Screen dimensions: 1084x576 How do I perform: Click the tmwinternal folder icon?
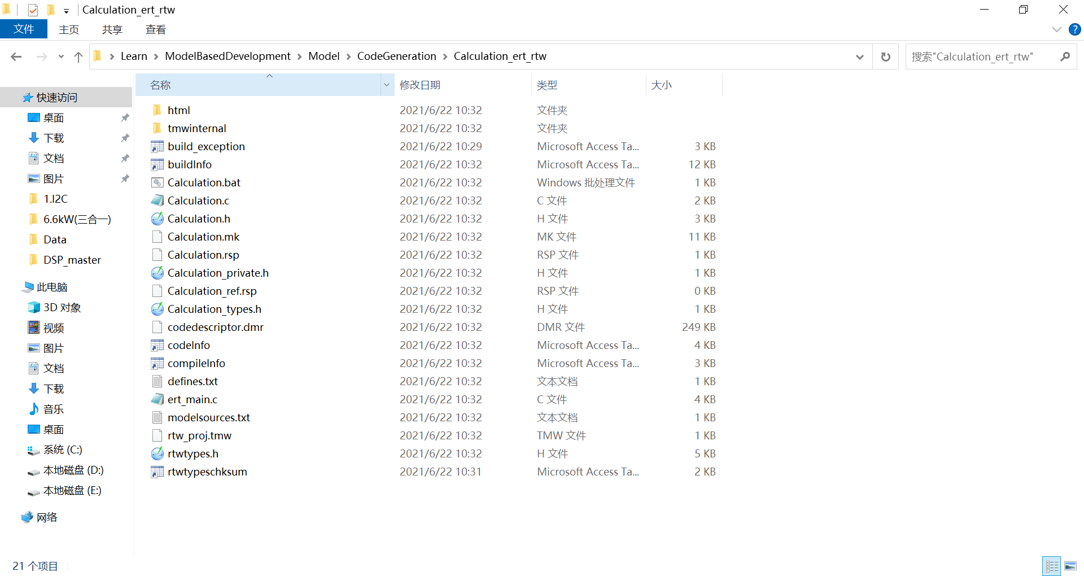pos(157,128)
